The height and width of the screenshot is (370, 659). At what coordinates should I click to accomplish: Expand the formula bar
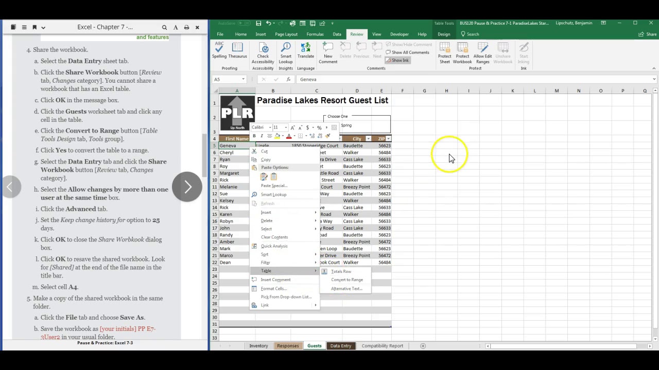point(654,79)
